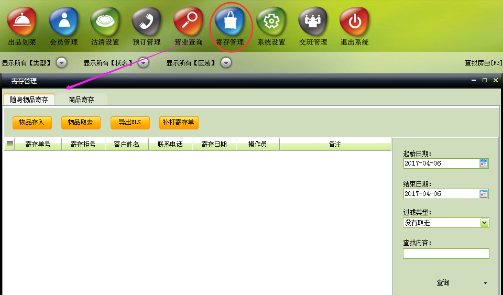503x295 pixels.
Task: Click 退出系统 power icon
Action: point(355,22)
